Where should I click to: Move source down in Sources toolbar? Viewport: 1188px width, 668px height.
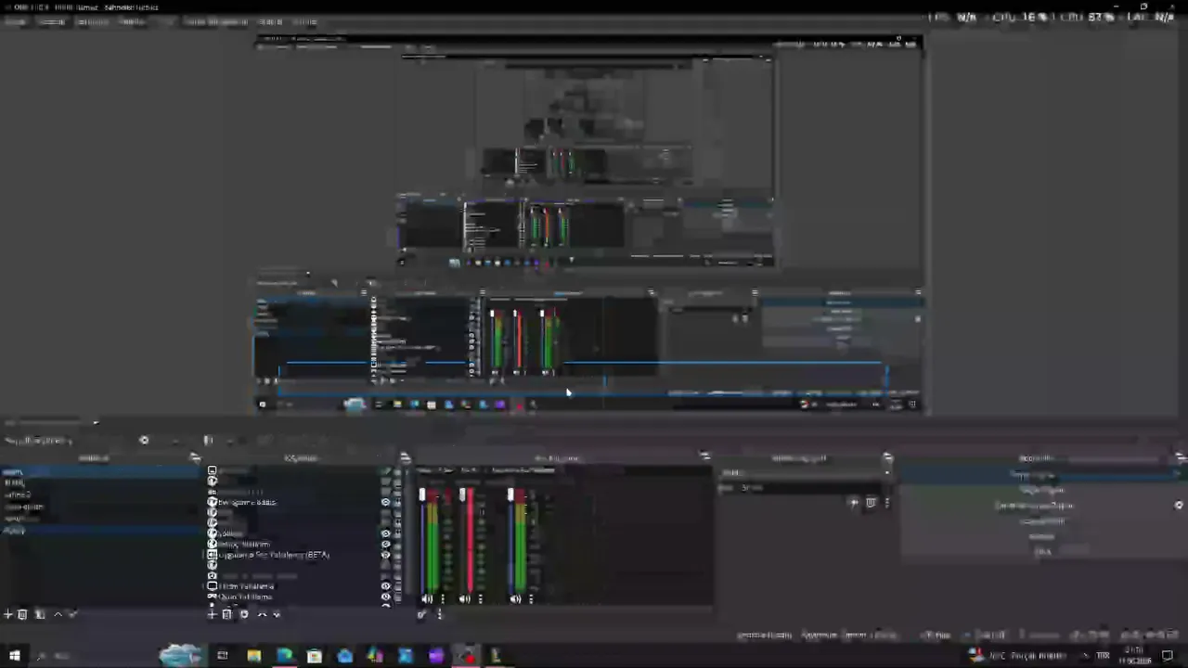[x=276, y=614]
